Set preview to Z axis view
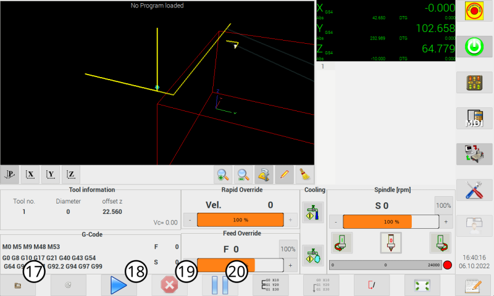 pyautogui.click(x=70, y=175)
